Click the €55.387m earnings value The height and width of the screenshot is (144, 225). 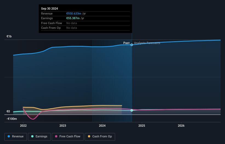pyautogui.click(x=73, y=18)
